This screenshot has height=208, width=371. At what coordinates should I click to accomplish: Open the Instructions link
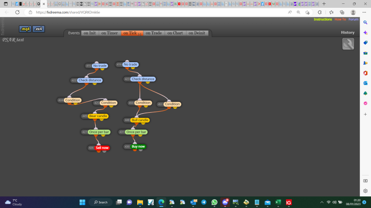click(x=323, y=19)
